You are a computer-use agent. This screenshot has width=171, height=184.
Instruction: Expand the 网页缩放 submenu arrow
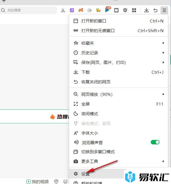click(x=163, y=94)
